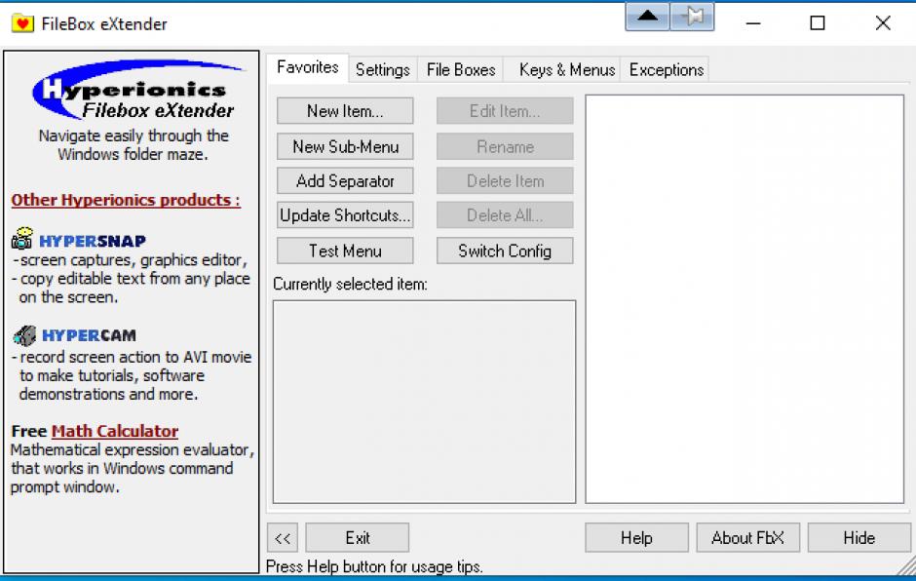The height and width of the screenshot is (581, 916).
Task: Click the New Sub-Menu button
Action: (x=345, y=146)
